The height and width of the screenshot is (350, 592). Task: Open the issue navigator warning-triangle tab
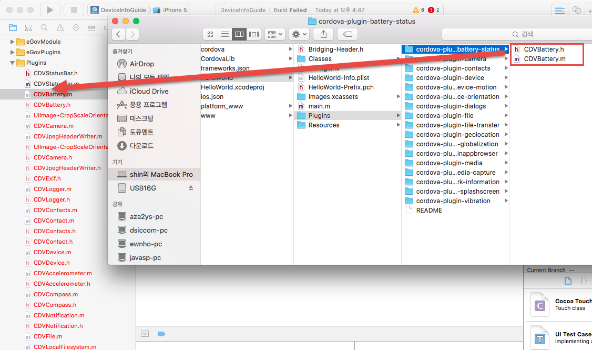[x=60, y=27]
